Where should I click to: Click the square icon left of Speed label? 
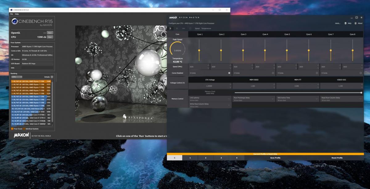click(x=190, y=28)
